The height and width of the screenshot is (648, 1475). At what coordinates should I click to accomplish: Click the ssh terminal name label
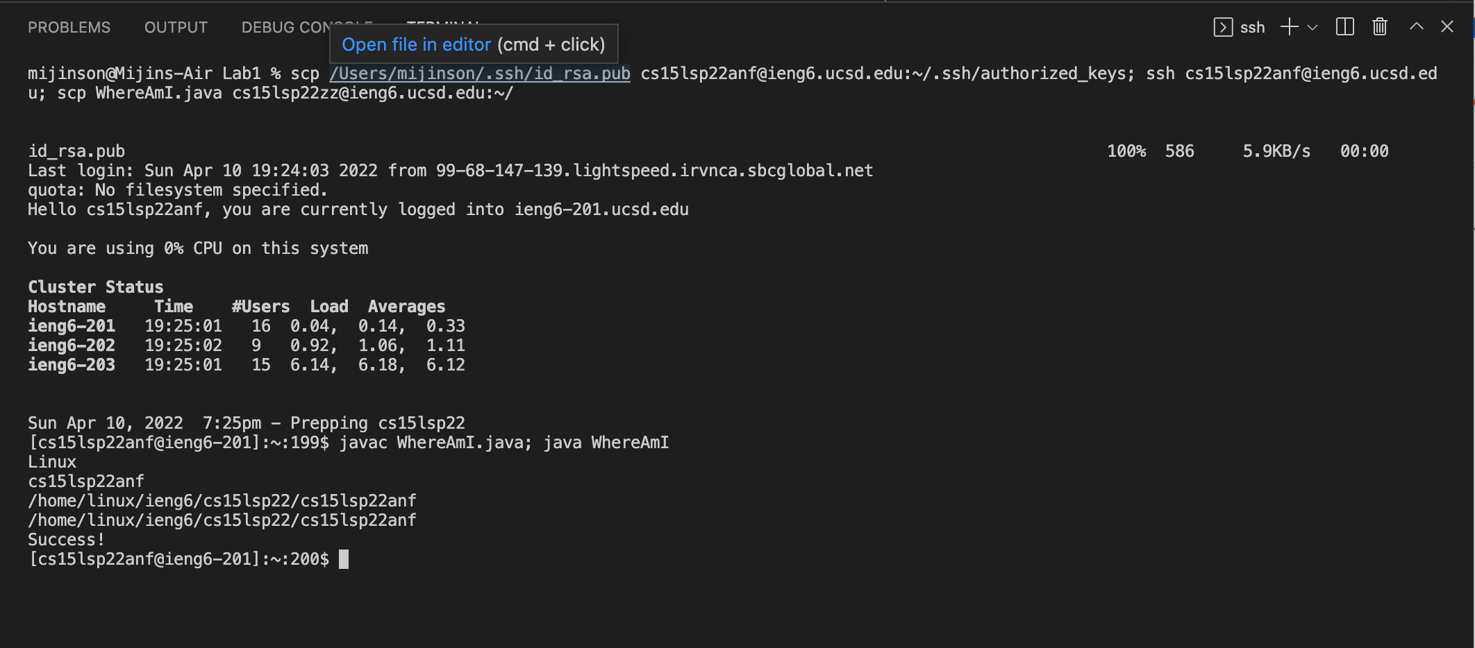coord(1253,28)
